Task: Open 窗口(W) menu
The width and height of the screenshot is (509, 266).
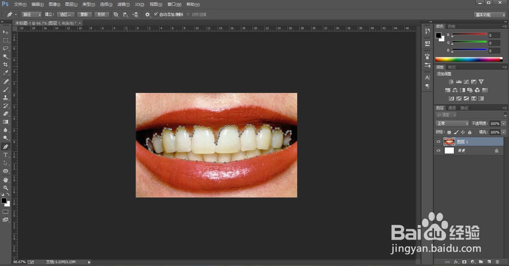Action: click(174, 5)
